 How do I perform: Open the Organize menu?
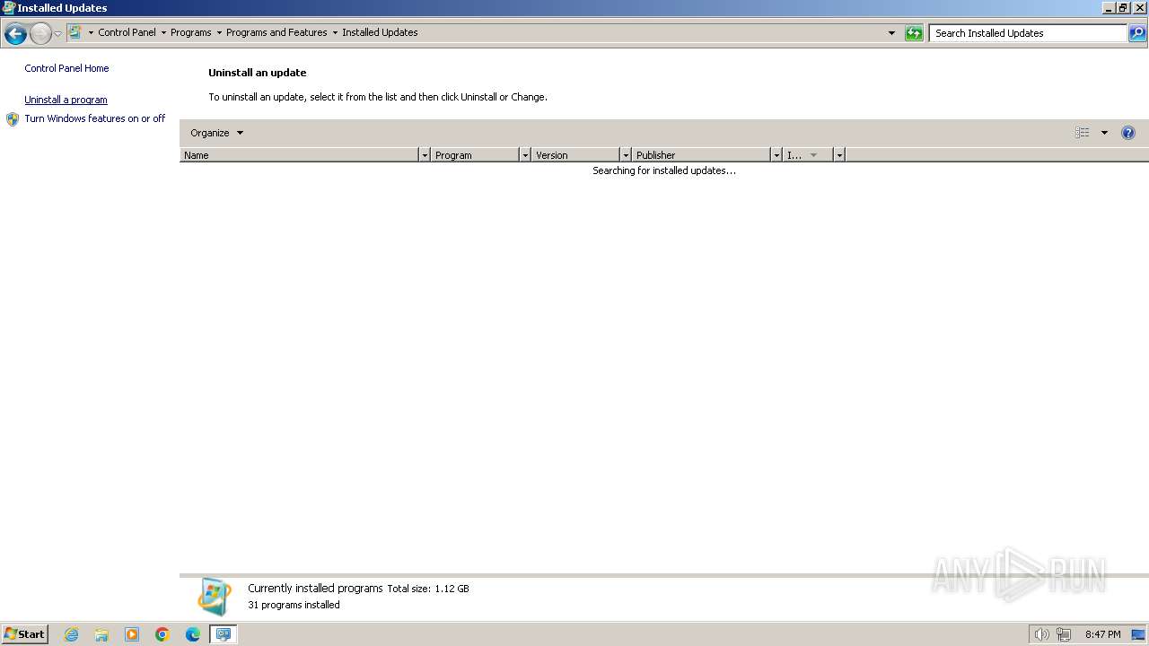coord(216,133)
